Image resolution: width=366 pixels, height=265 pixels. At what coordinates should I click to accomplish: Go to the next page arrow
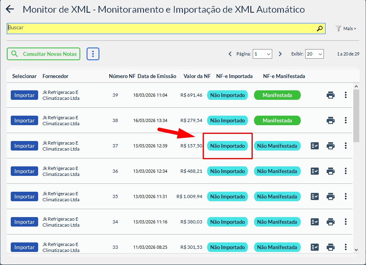(280, 54)
